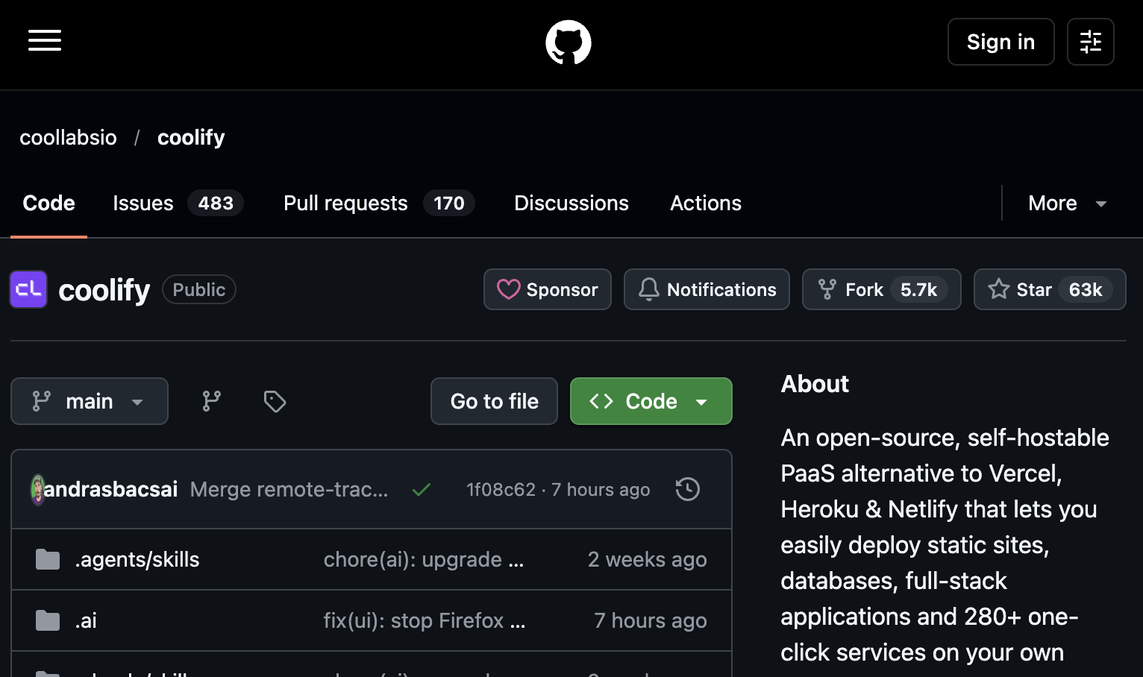
Task: Open andrasbacsai's profile link
Action: [x=110, y=489]
